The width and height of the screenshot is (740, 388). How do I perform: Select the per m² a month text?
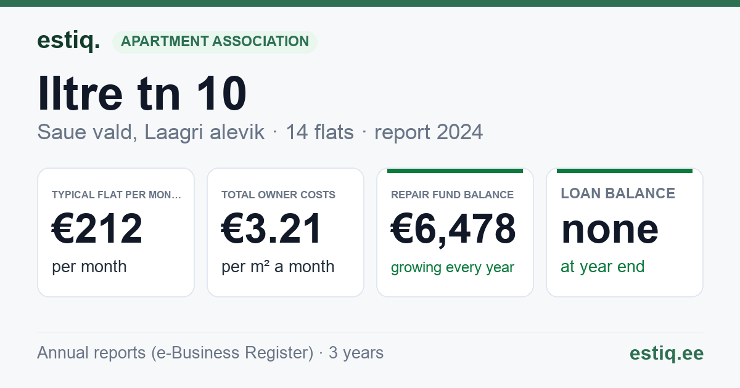(278, 267)
